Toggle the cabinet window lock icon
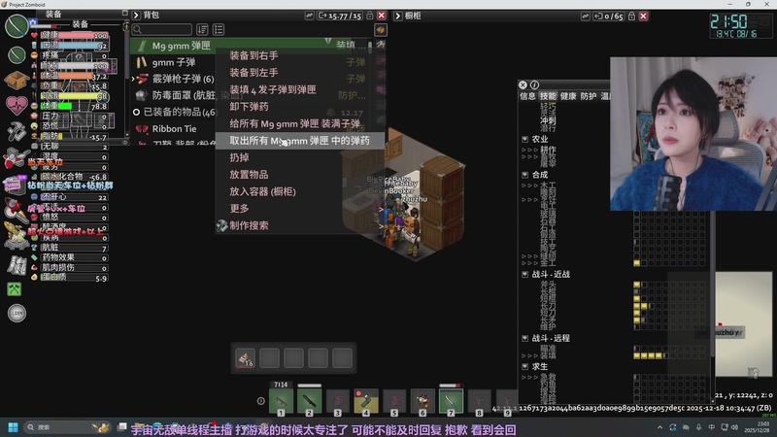Image resolution: width=777 pixels, height=437 pixels. (632, 16)
